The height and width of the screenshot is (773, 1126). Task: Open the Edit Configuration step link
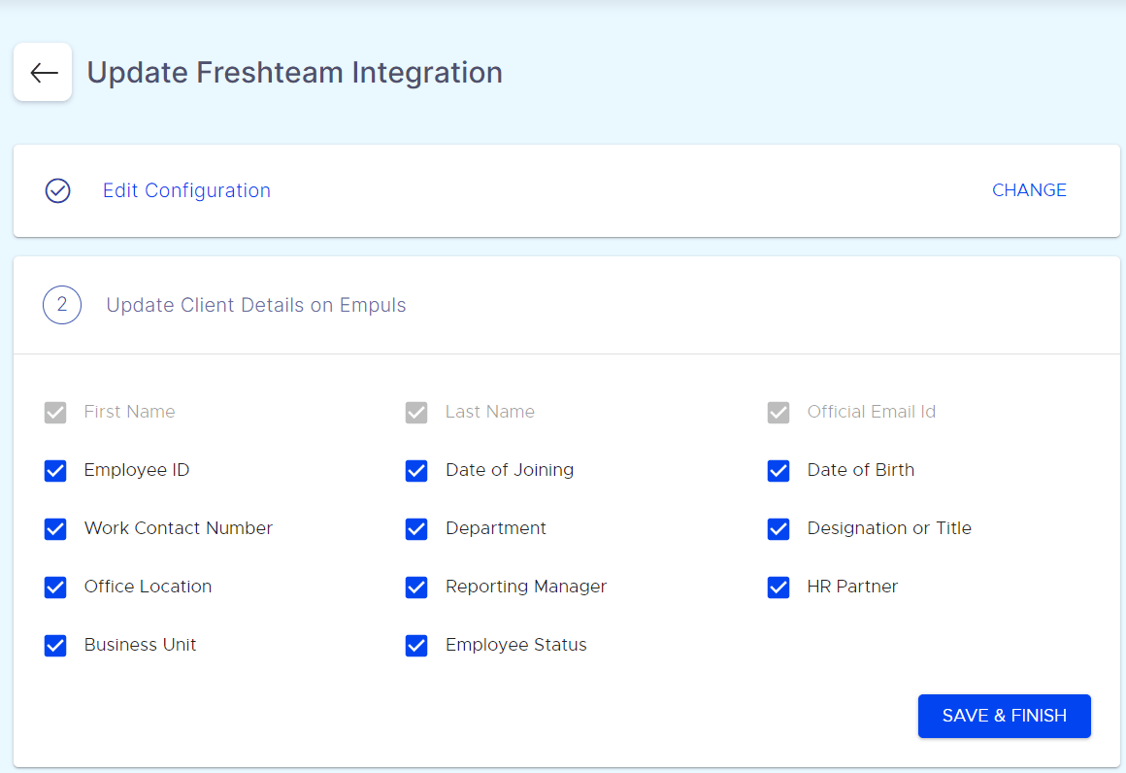click(186, 190)
